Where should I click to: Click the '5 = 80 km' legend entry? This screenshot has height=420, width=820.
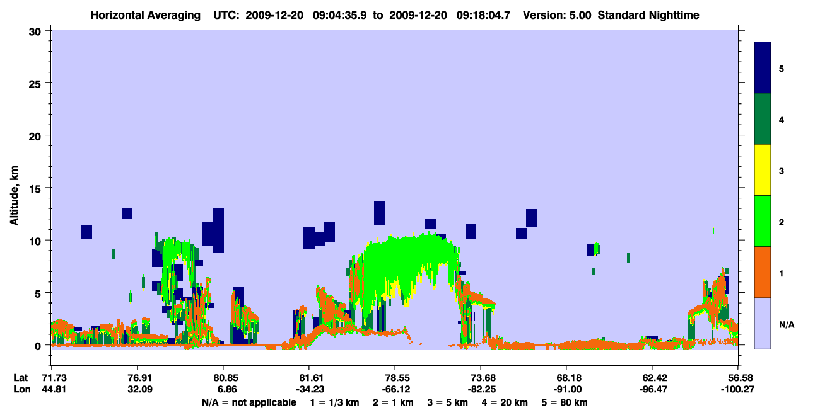tap(565, 402)
